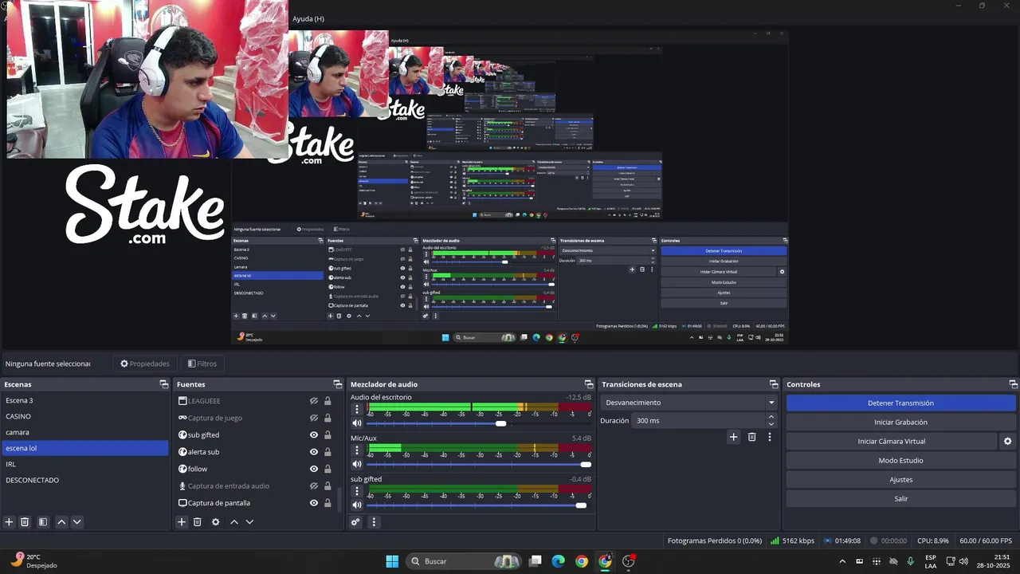Image resolution: width=1020 pixels, height=574 pixels.
Task: Open source properties gear in Fuentes toolbar
Action: 215,522
